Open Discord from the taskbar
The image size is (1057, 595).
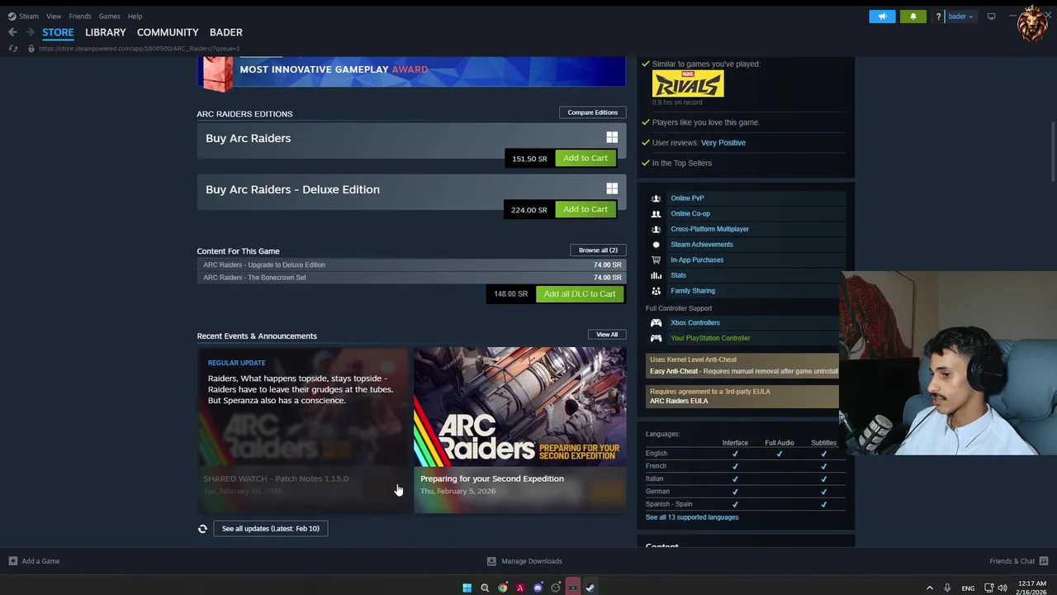[538, 588]
